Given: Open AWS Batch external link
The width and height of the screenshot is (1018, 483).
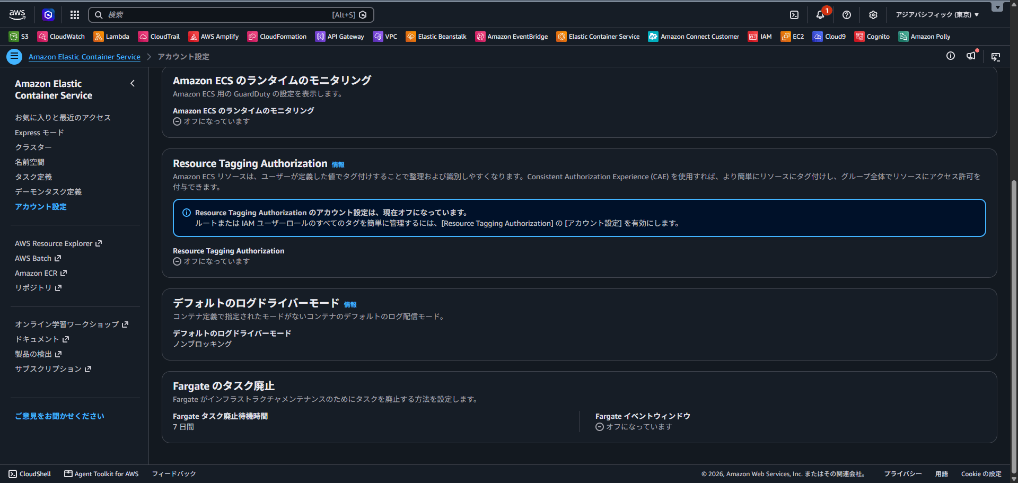Looking at the screenshot, I should point(38,258).
